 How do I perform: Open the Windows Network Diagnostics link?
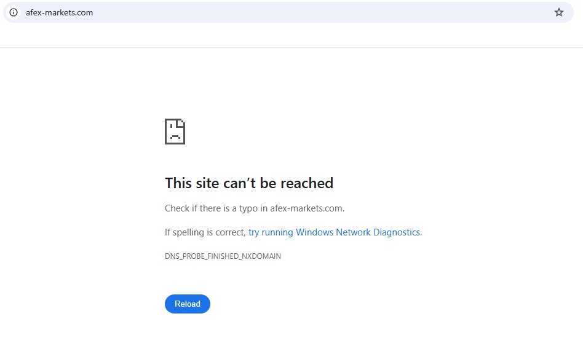click(x=335, y=232)
